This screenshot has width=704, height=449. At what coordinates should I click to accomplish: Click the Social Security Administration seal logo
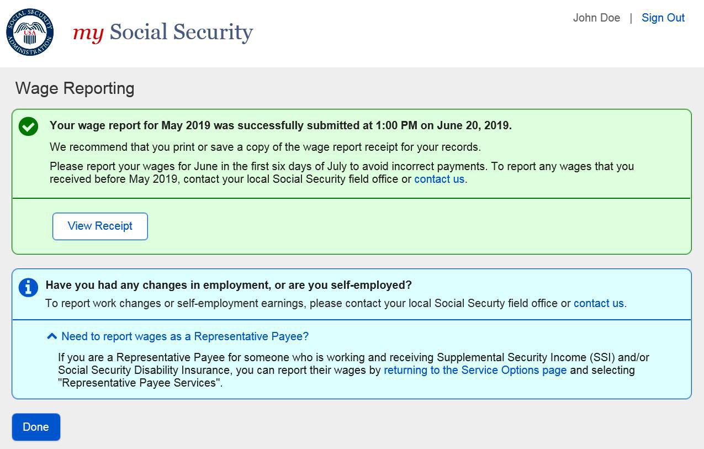(x=30, y=32)
